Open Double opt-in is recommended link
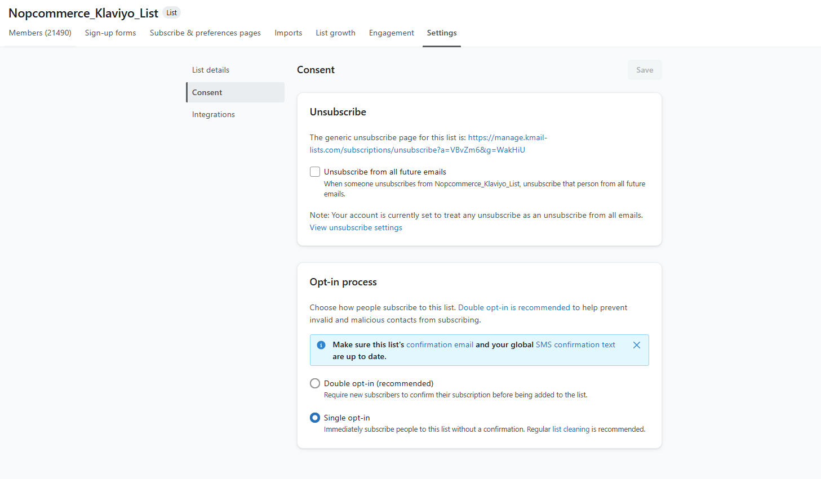Image resolution: width=821 pixels, height=479 pixels. click(514, 307)
